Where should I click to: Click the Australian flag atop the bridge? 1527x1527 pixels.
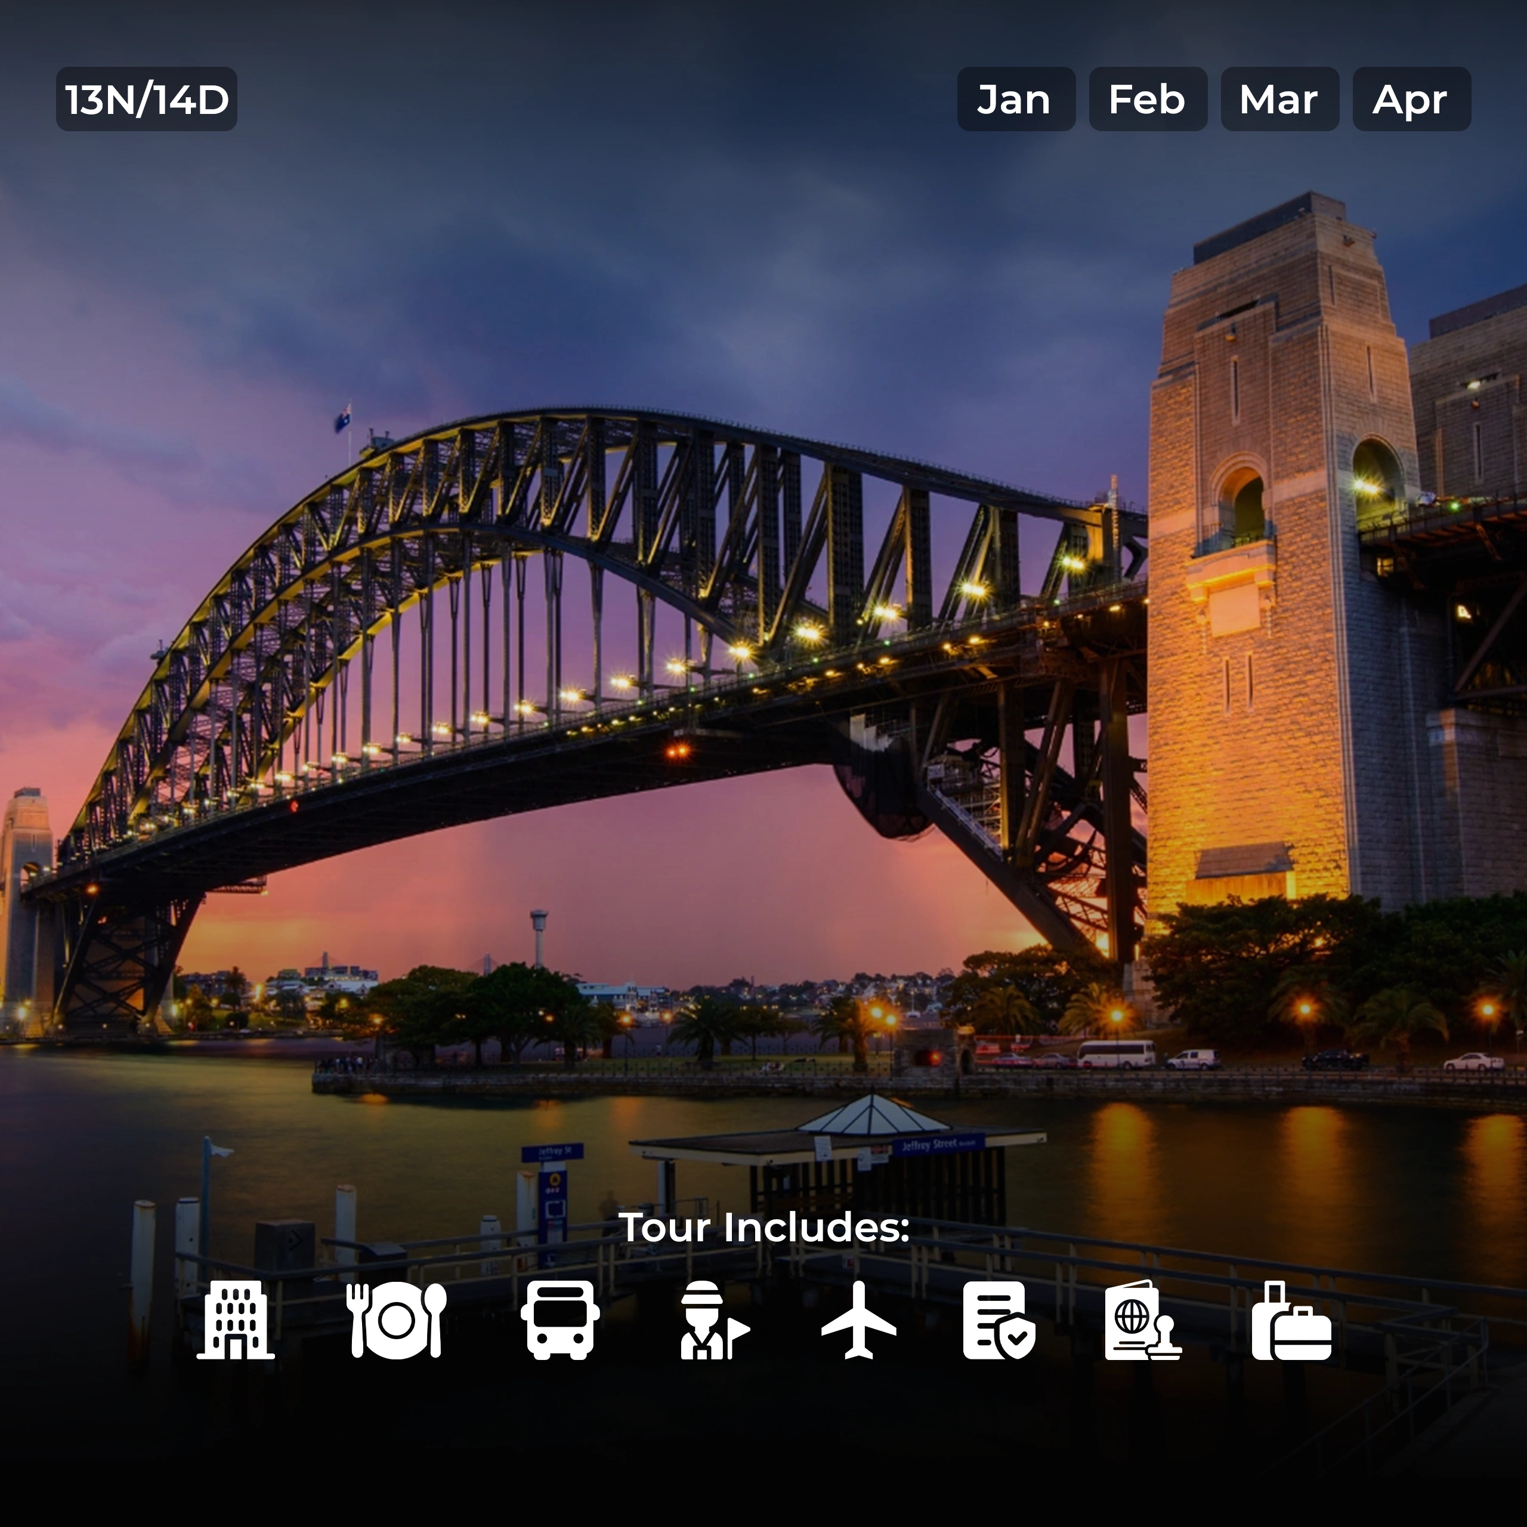click(x=343, y=419)
